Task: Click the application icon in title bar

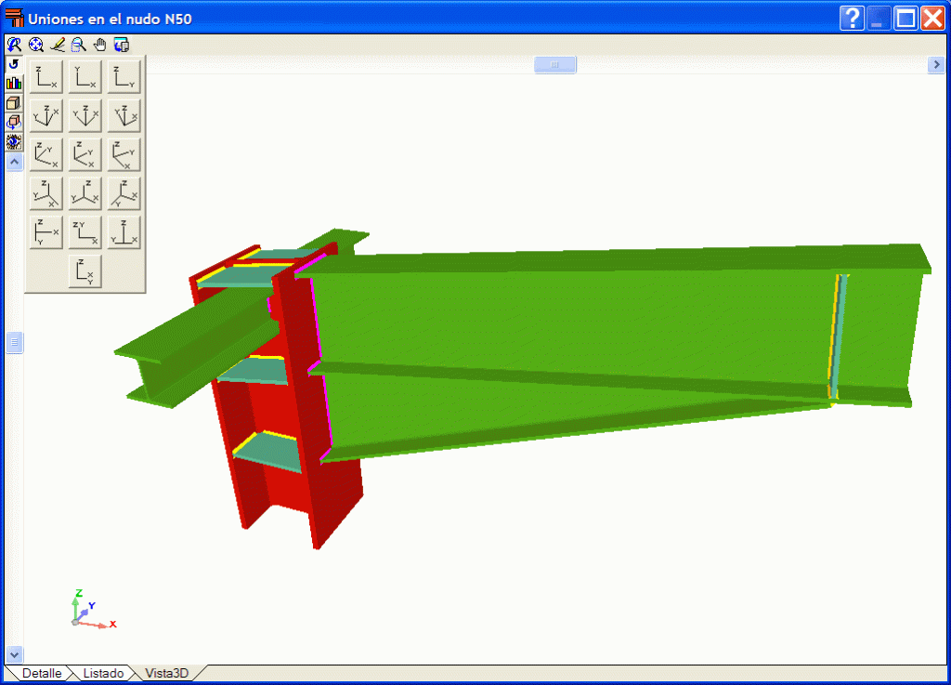Action: coord(14,18)
